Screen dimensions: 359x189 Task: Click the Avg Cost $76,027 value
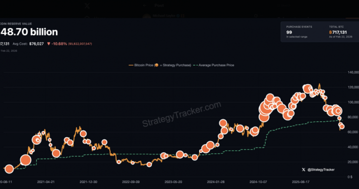[36, 44]
